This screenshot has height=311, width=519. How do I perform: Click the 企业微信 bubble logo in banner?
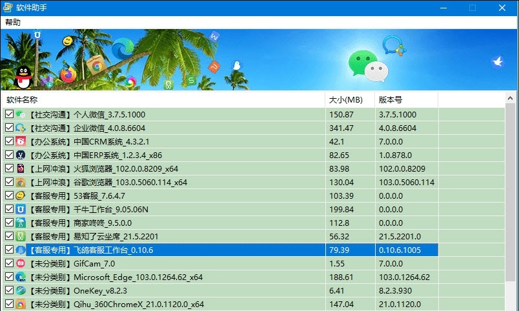[394, 46]
